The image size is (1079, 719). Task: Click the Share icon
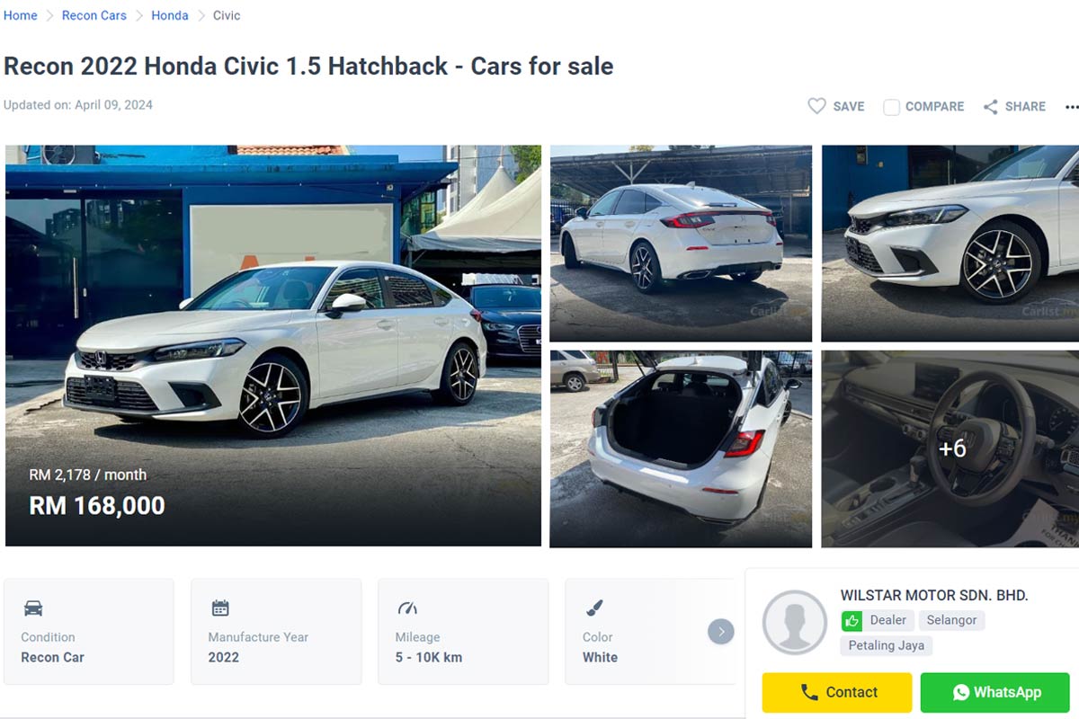991,107
